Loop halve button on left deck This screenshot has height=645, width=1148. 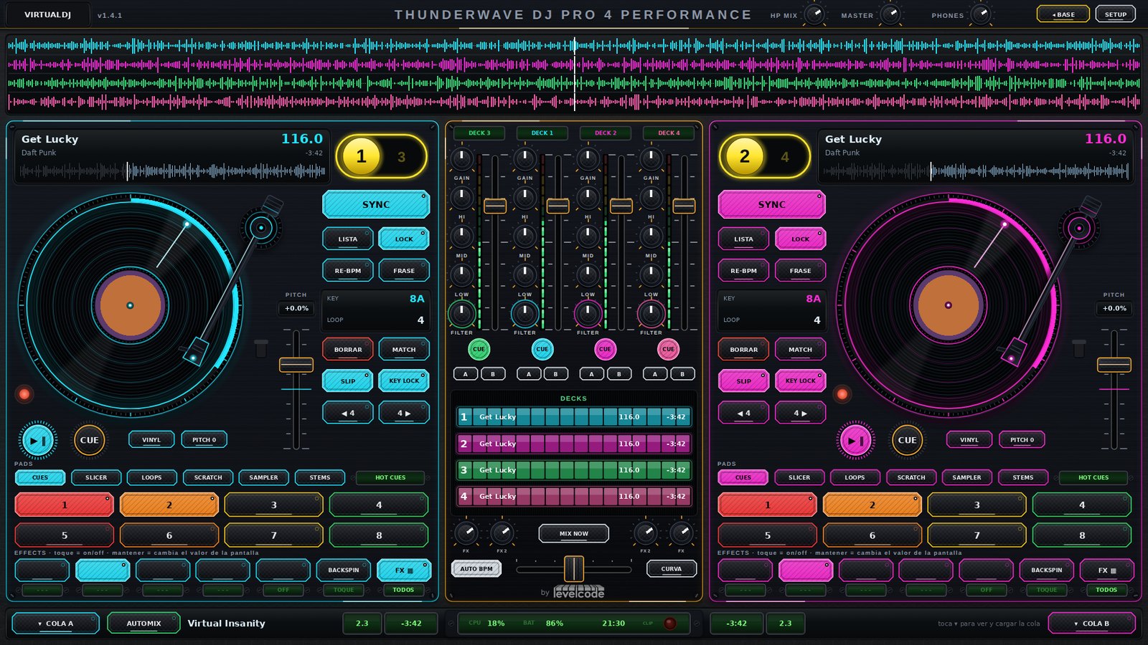click(348, 413)
